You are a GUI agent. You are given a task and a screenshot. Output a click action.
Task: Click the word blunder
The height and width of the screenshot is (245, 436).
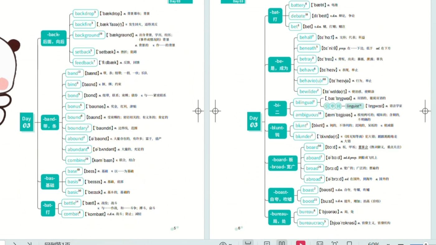[304, 136]
